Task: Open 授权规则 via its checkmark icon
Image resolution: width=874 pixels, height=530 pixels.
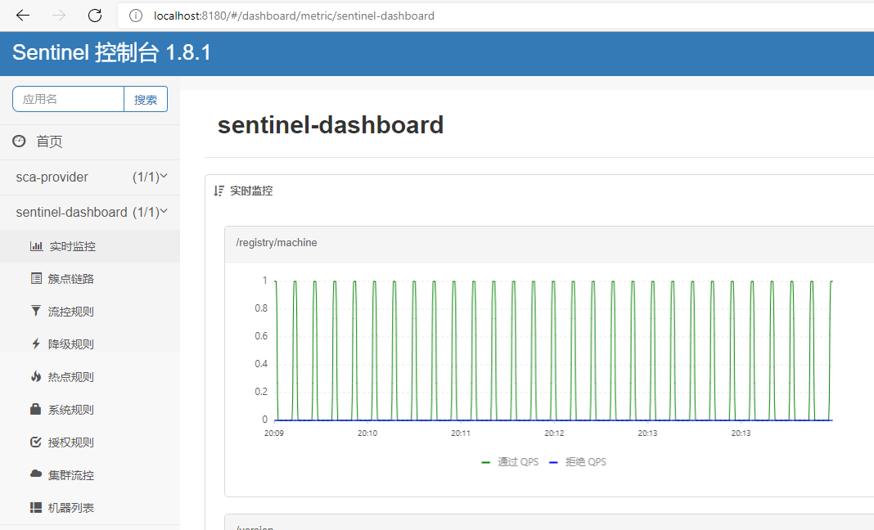Action: click(34, 442)
